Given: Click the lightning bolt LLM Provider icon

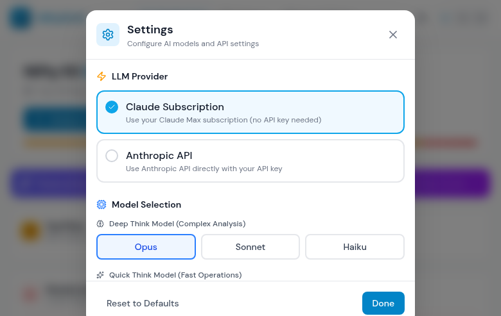Looking at the screenshot, I should [101, 76].
